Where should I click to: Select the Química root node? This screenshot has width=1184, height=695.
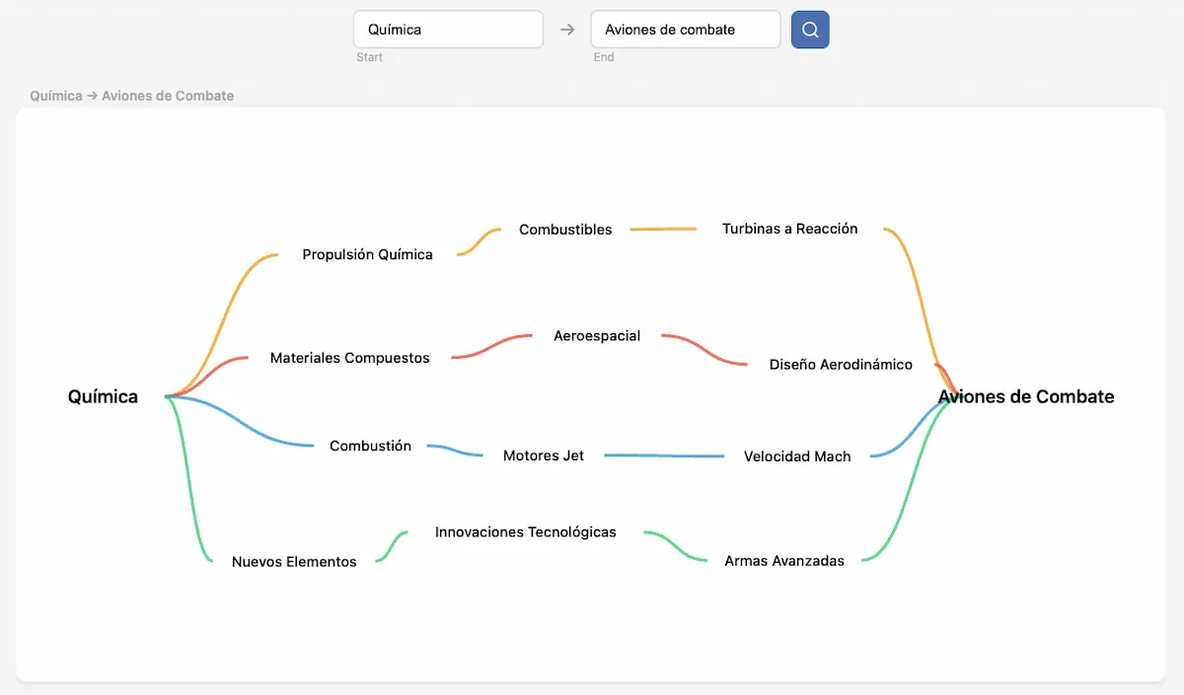click(x=102, y=397)
